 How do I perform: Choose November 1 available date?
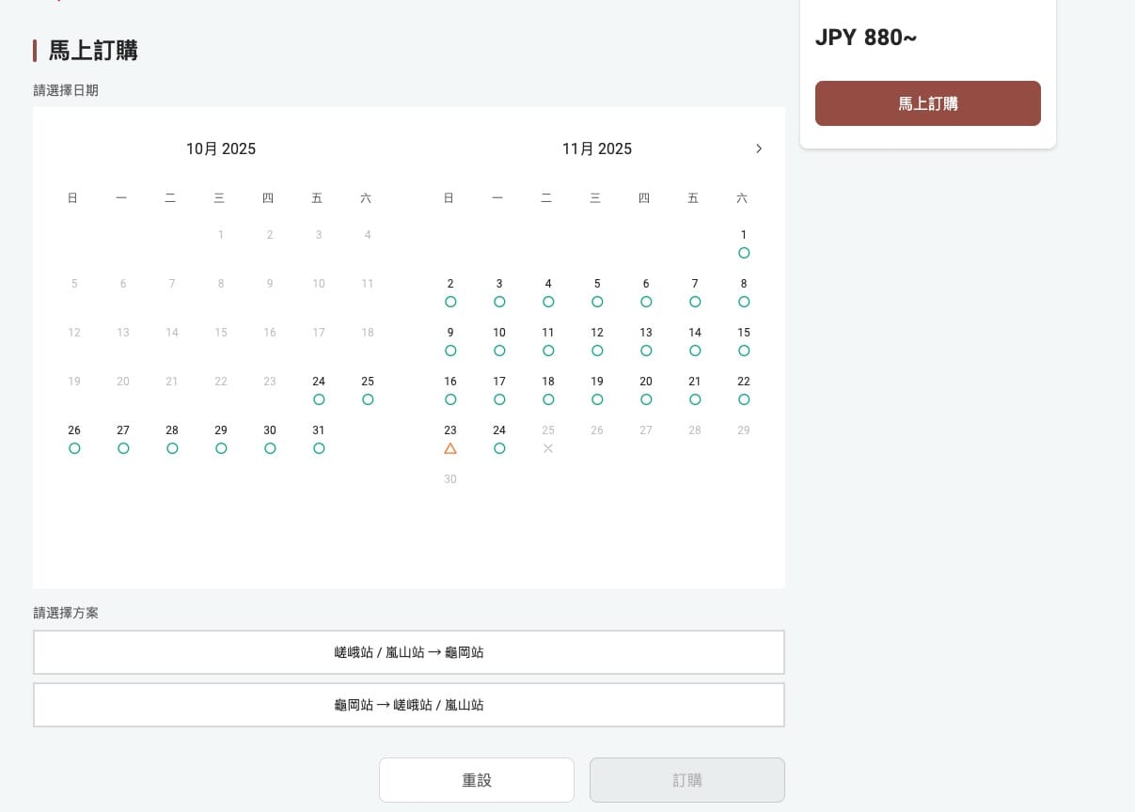[744, 243]
